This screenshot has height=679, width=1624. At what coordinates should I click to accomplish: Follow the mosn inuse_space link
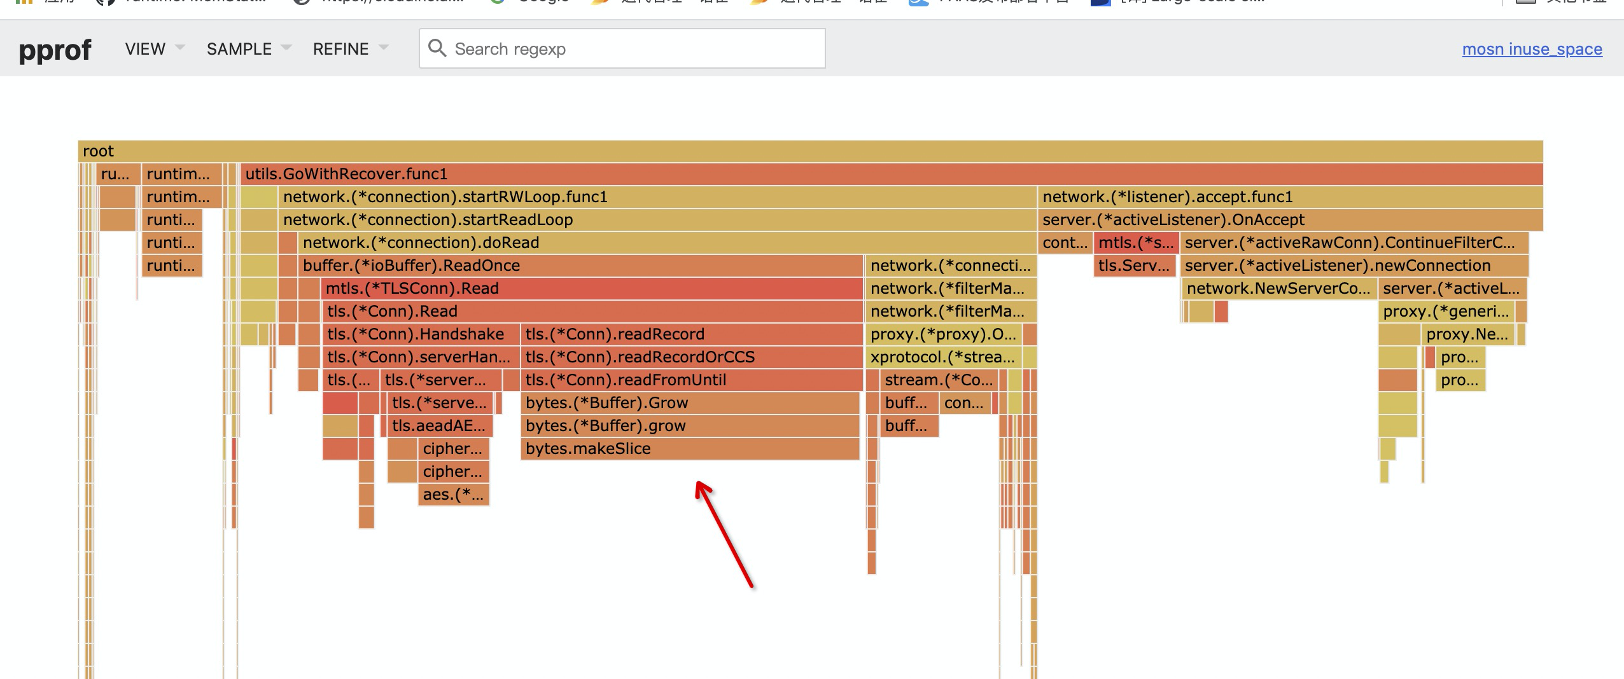point(1531,49)
